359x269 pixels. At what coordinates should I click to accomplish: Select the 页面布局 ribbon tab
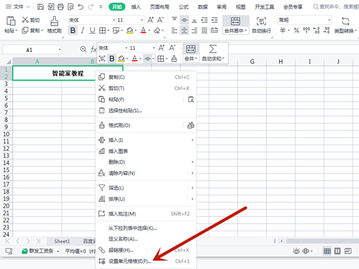click(159, 7)
